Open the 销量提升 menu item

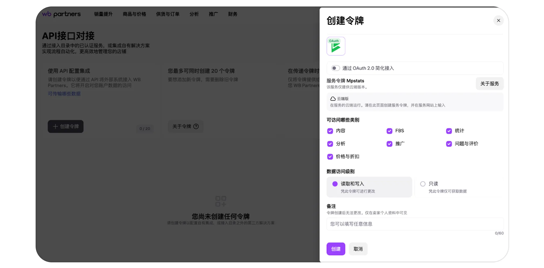103,14
